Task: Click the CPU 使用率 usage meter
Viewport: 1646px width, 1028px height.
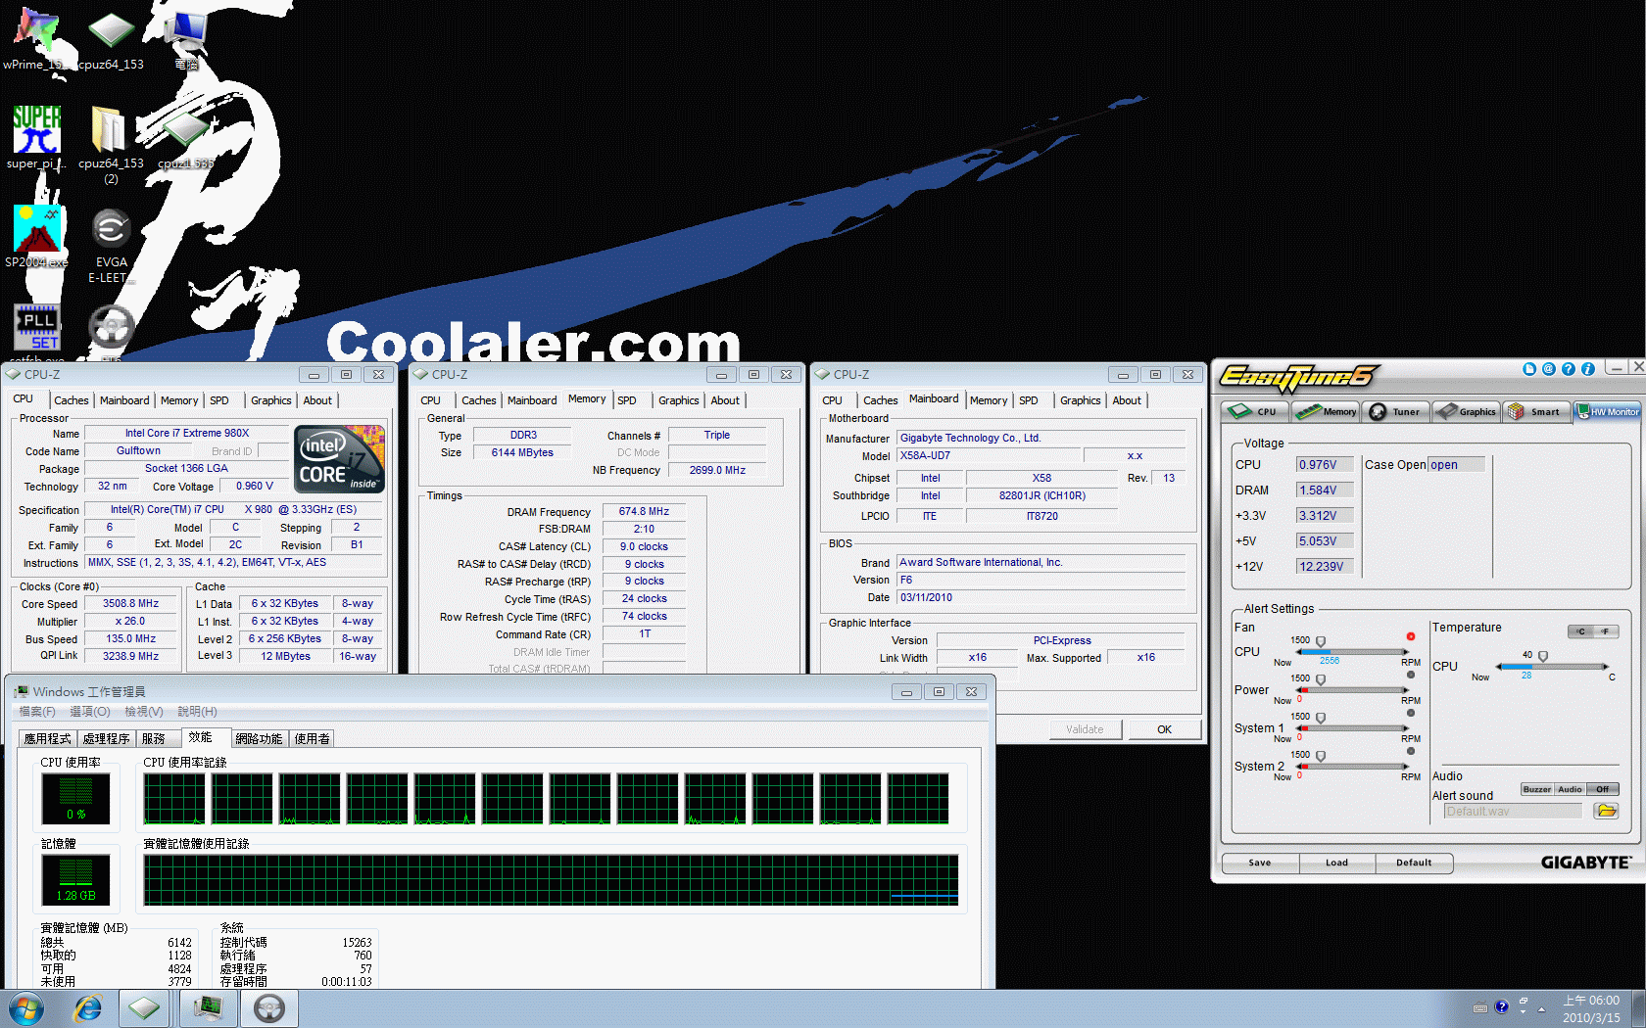Action: tap(75, 798)
